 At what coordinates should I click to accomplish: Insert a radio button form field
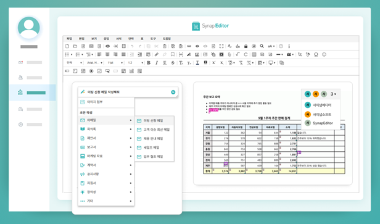coord(91,71)
